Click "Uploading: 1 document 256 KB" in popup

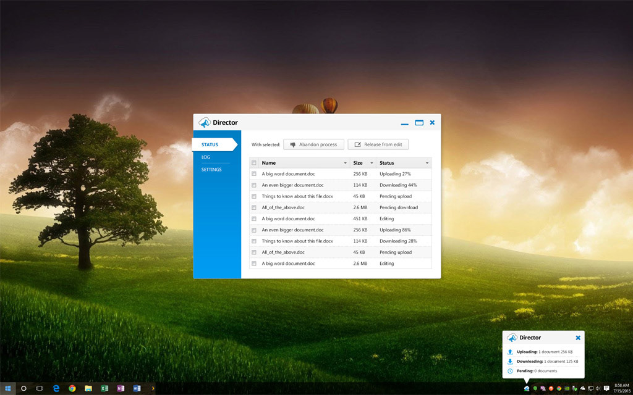tap(545, 352)
